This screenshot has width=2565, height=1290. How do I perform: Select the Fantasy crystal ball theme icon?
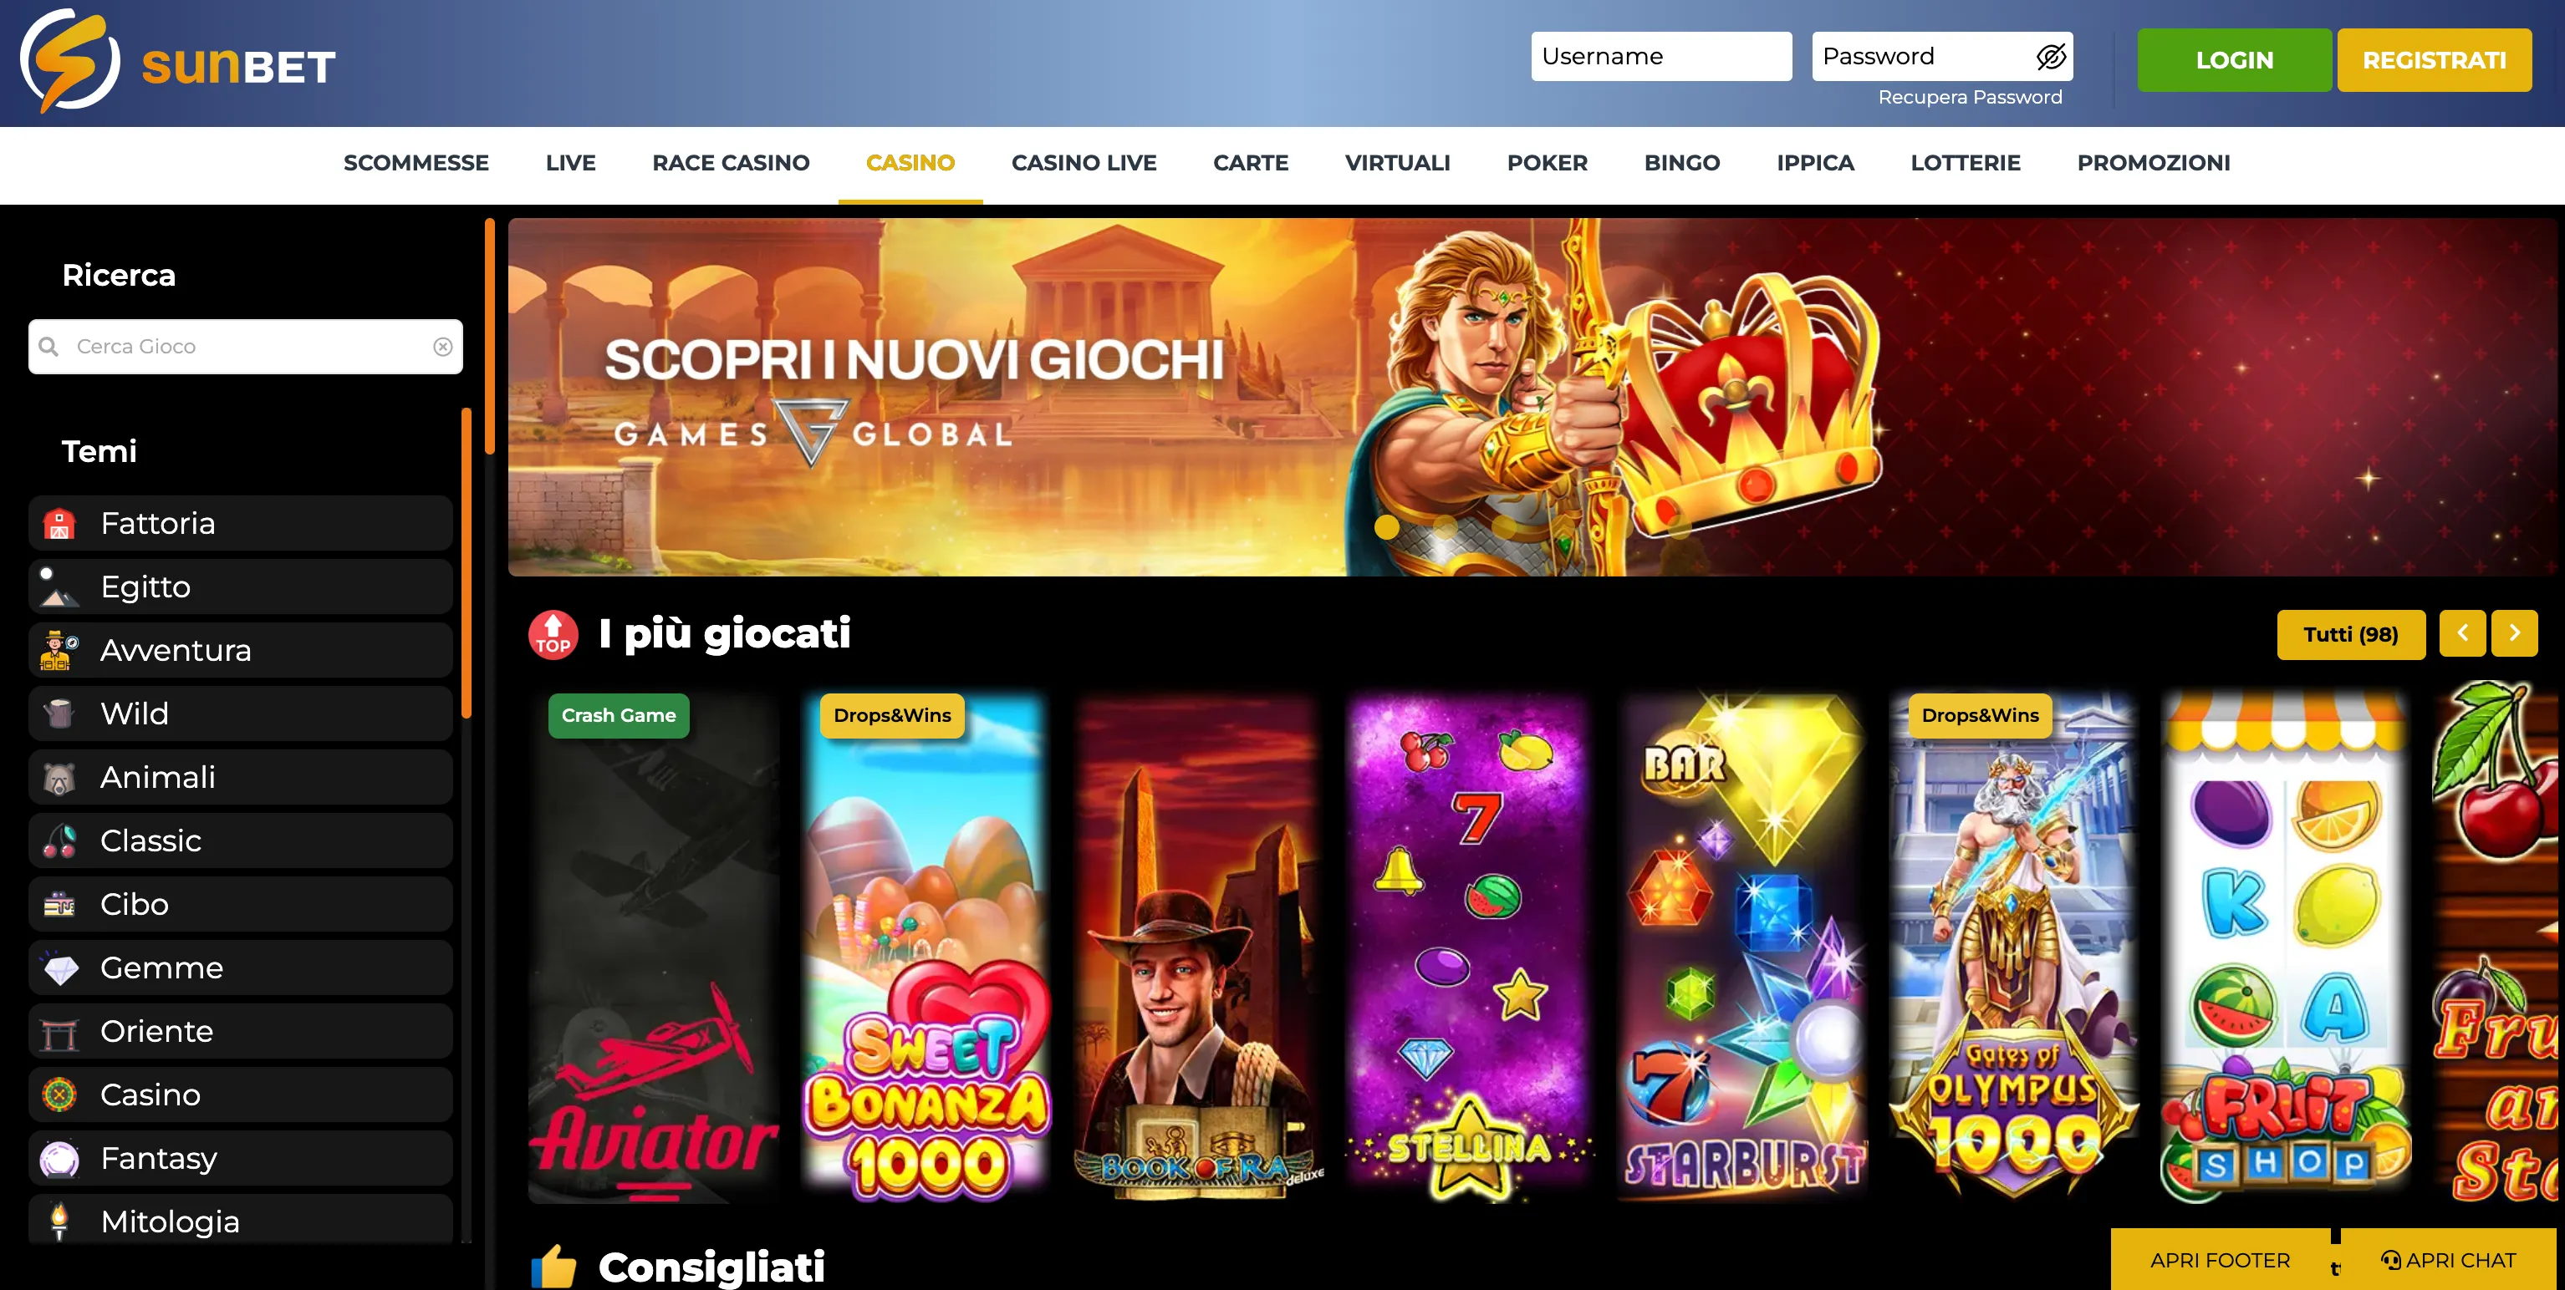pos(59,1159)
